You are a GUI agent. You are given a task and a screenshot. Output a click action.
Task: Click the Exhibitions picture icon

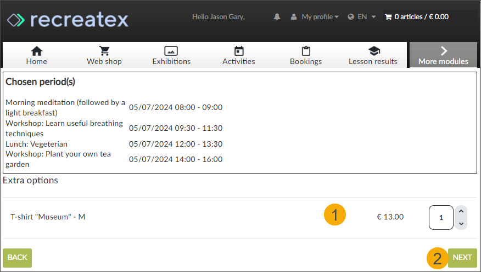171,51
